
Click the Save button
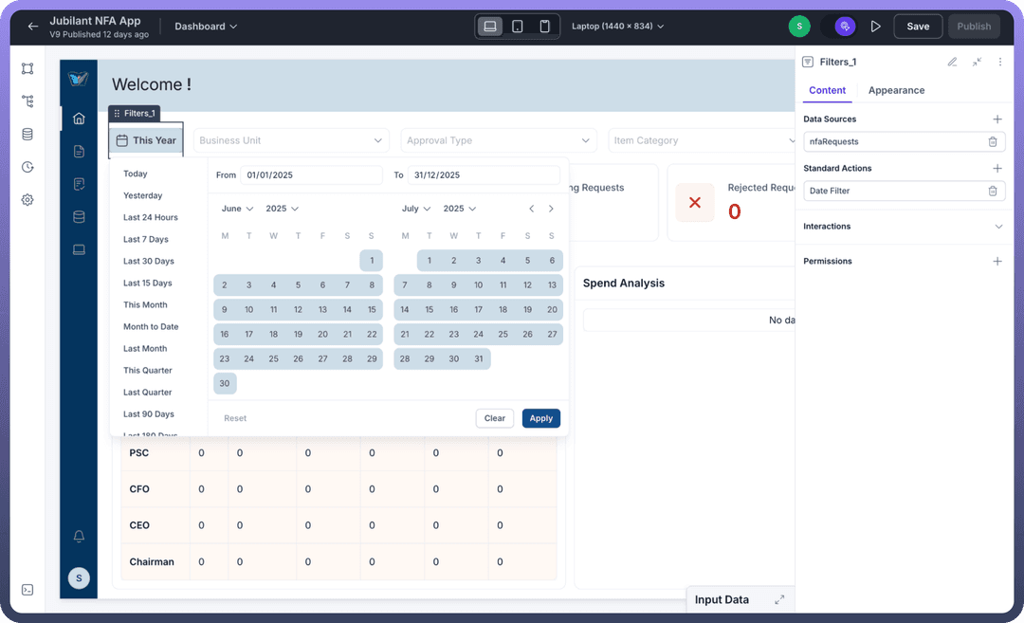coord(917,27)
